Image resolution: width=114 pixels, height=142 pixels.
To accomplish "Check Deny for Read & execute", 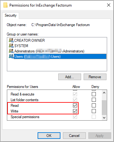I will click(x=94, y=94).
